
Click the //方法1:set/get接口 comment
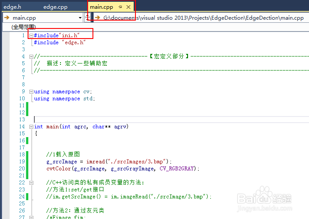75,190
